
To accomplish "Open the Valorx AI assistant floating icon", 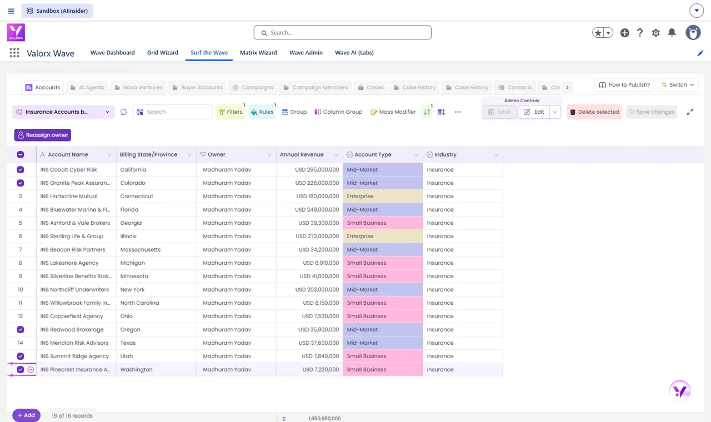I will 680,391.
